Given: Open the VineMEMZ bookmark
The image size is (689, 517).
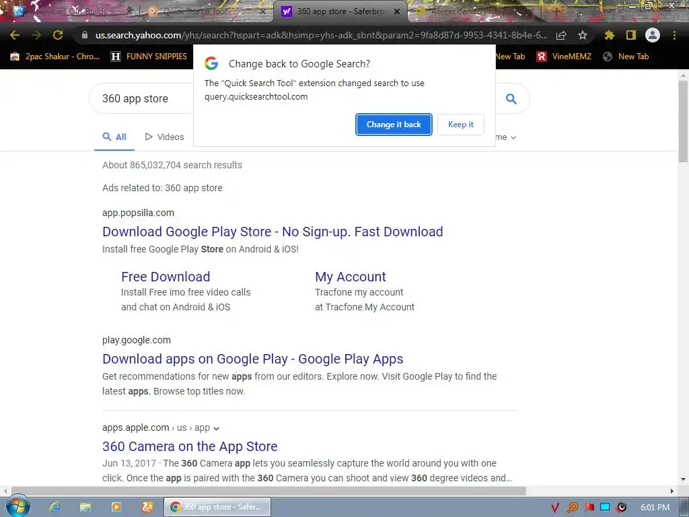Looking at the screenshot, I should coord(565,57).
